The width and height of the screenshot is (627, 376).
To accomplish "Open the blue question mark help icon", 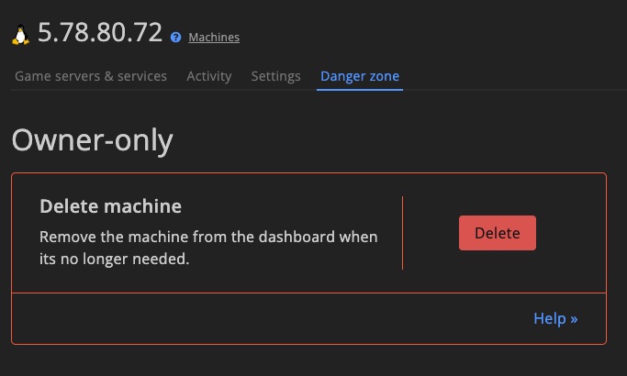I will 175,38.
